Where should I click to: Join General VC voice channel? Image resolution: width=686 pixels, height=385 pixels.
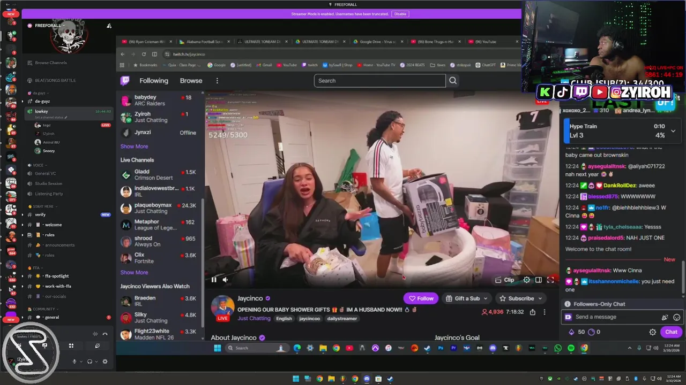45,173
